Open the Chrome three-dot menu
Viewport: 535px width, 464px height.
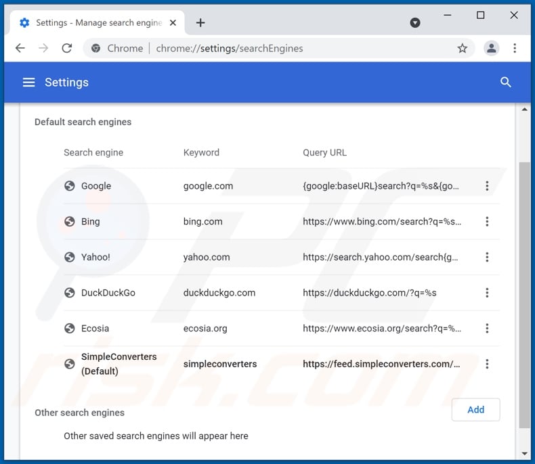pos(515,49)
